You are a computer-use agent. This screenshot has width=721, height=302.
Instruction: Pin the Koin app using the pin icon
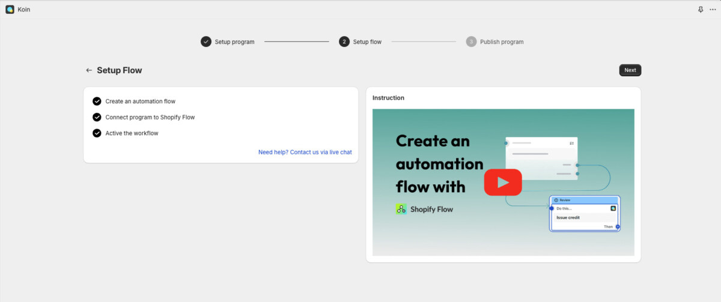coord(701,10)
